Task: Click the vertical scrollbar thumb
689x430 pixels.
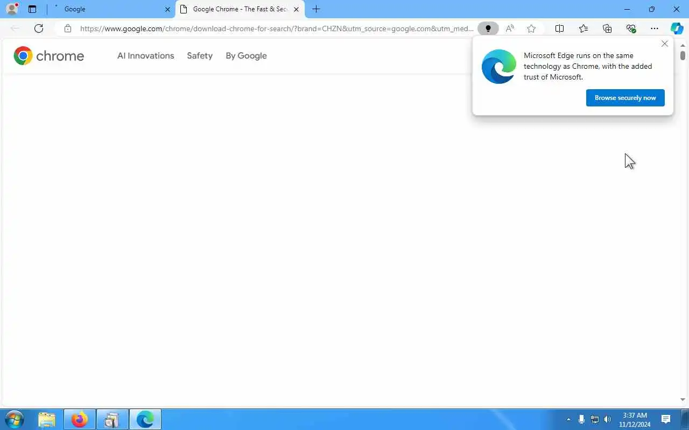Action: [x=683, y=55]
